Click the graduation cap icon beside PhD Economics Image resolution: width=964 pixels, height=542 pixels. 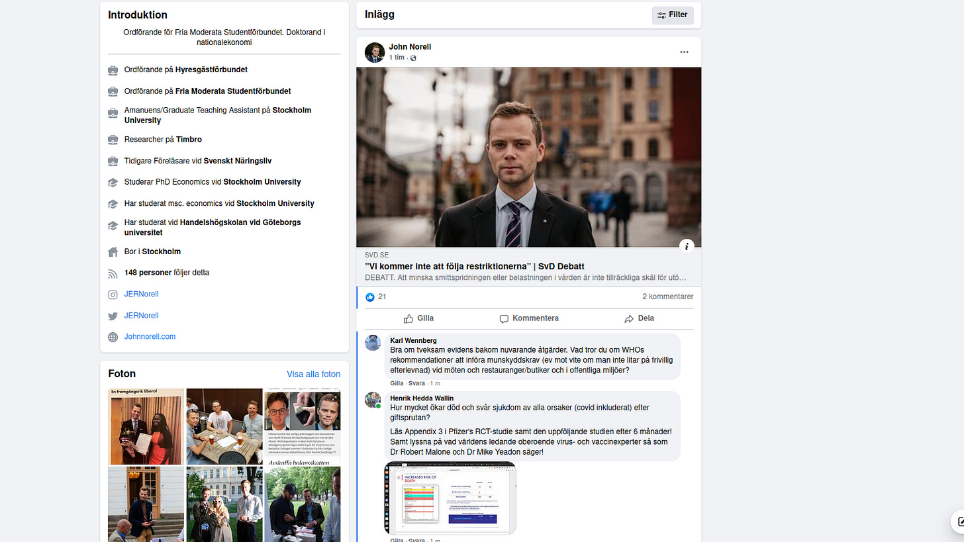[113, 183]
